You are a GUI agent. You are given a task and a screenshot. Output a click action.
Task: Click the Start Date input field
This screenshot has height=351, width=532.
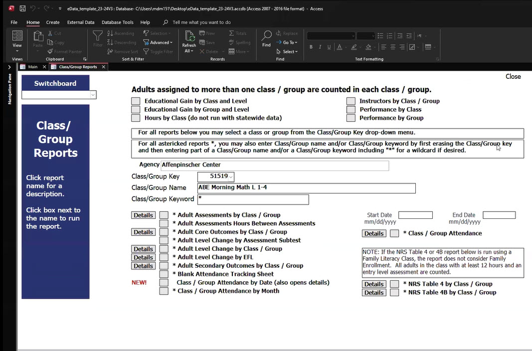(416, 215)
